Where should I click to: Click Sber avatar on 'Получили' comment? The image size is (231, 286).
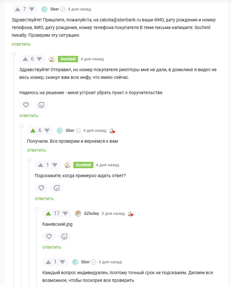[x=60, y=131]
